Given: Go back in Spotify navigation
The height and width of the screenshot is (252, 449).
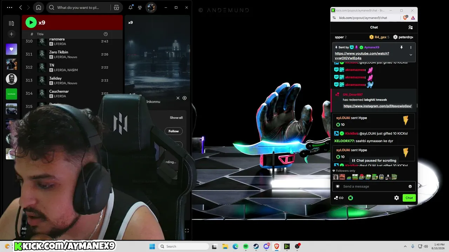Looking at the screenshot, I should point(21,7).
